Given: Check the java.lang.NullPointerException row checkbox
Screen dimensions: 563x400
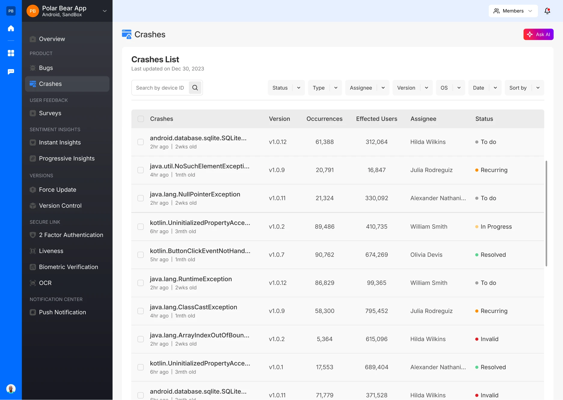Looking at the screenshot, I should click(x=140, y=198).
